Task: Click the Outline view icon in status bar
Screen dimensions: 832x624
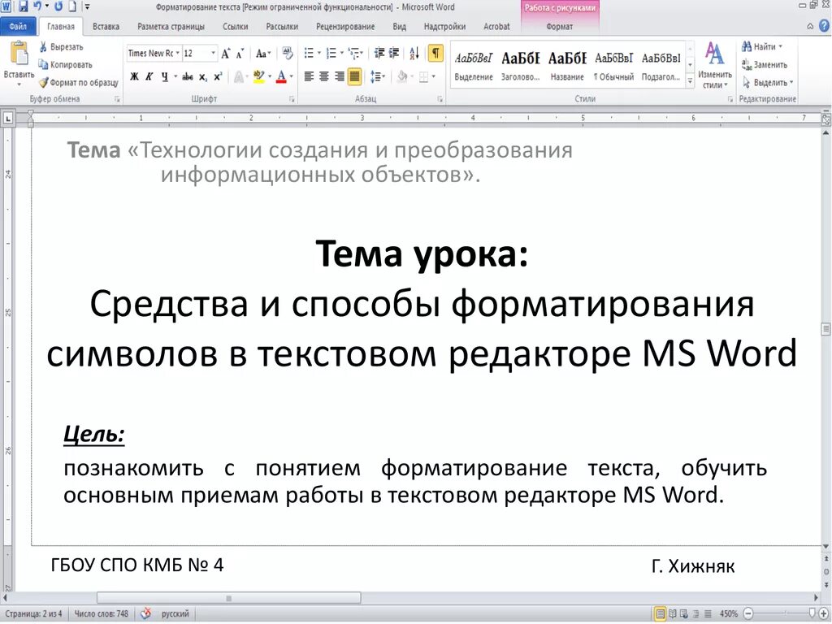Action: 695,614
